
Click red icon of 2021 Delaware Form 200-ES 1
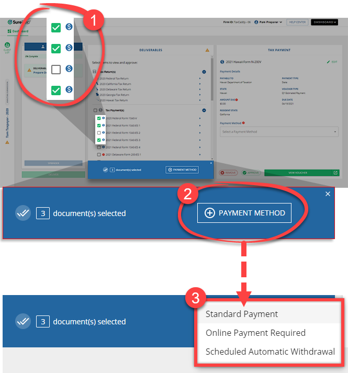(x=103, y=154)
